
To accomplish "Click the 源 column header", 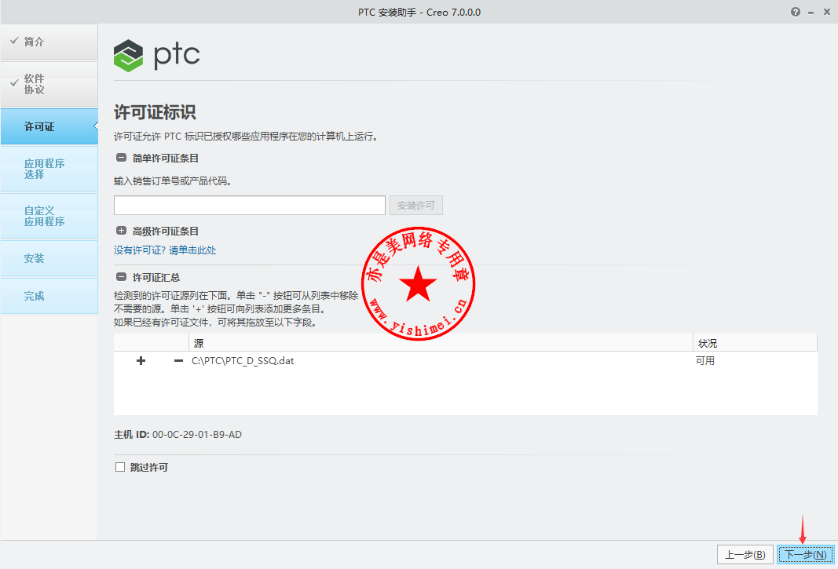I will coord(441,343).
